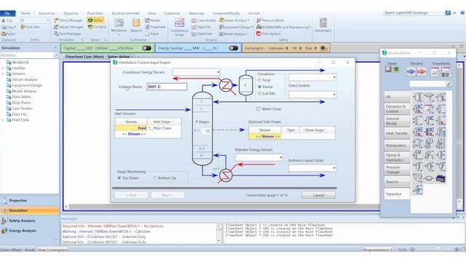The width and height of the screenshot is (466, 262).
Task: Switch to the Equation Oriented tab
Action: click(125, 13)
